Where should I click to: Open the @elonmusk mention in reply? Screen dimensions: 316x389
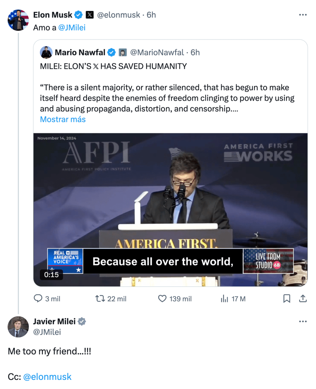pos(47,377)
